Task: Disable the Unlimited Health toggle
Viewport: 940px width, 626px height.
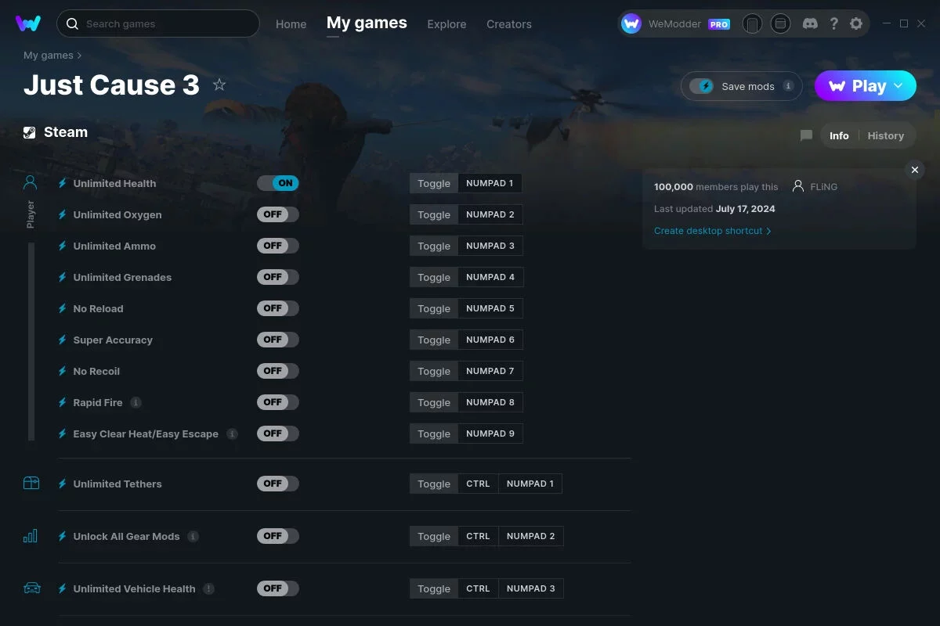Action: [x=278, y=183]
